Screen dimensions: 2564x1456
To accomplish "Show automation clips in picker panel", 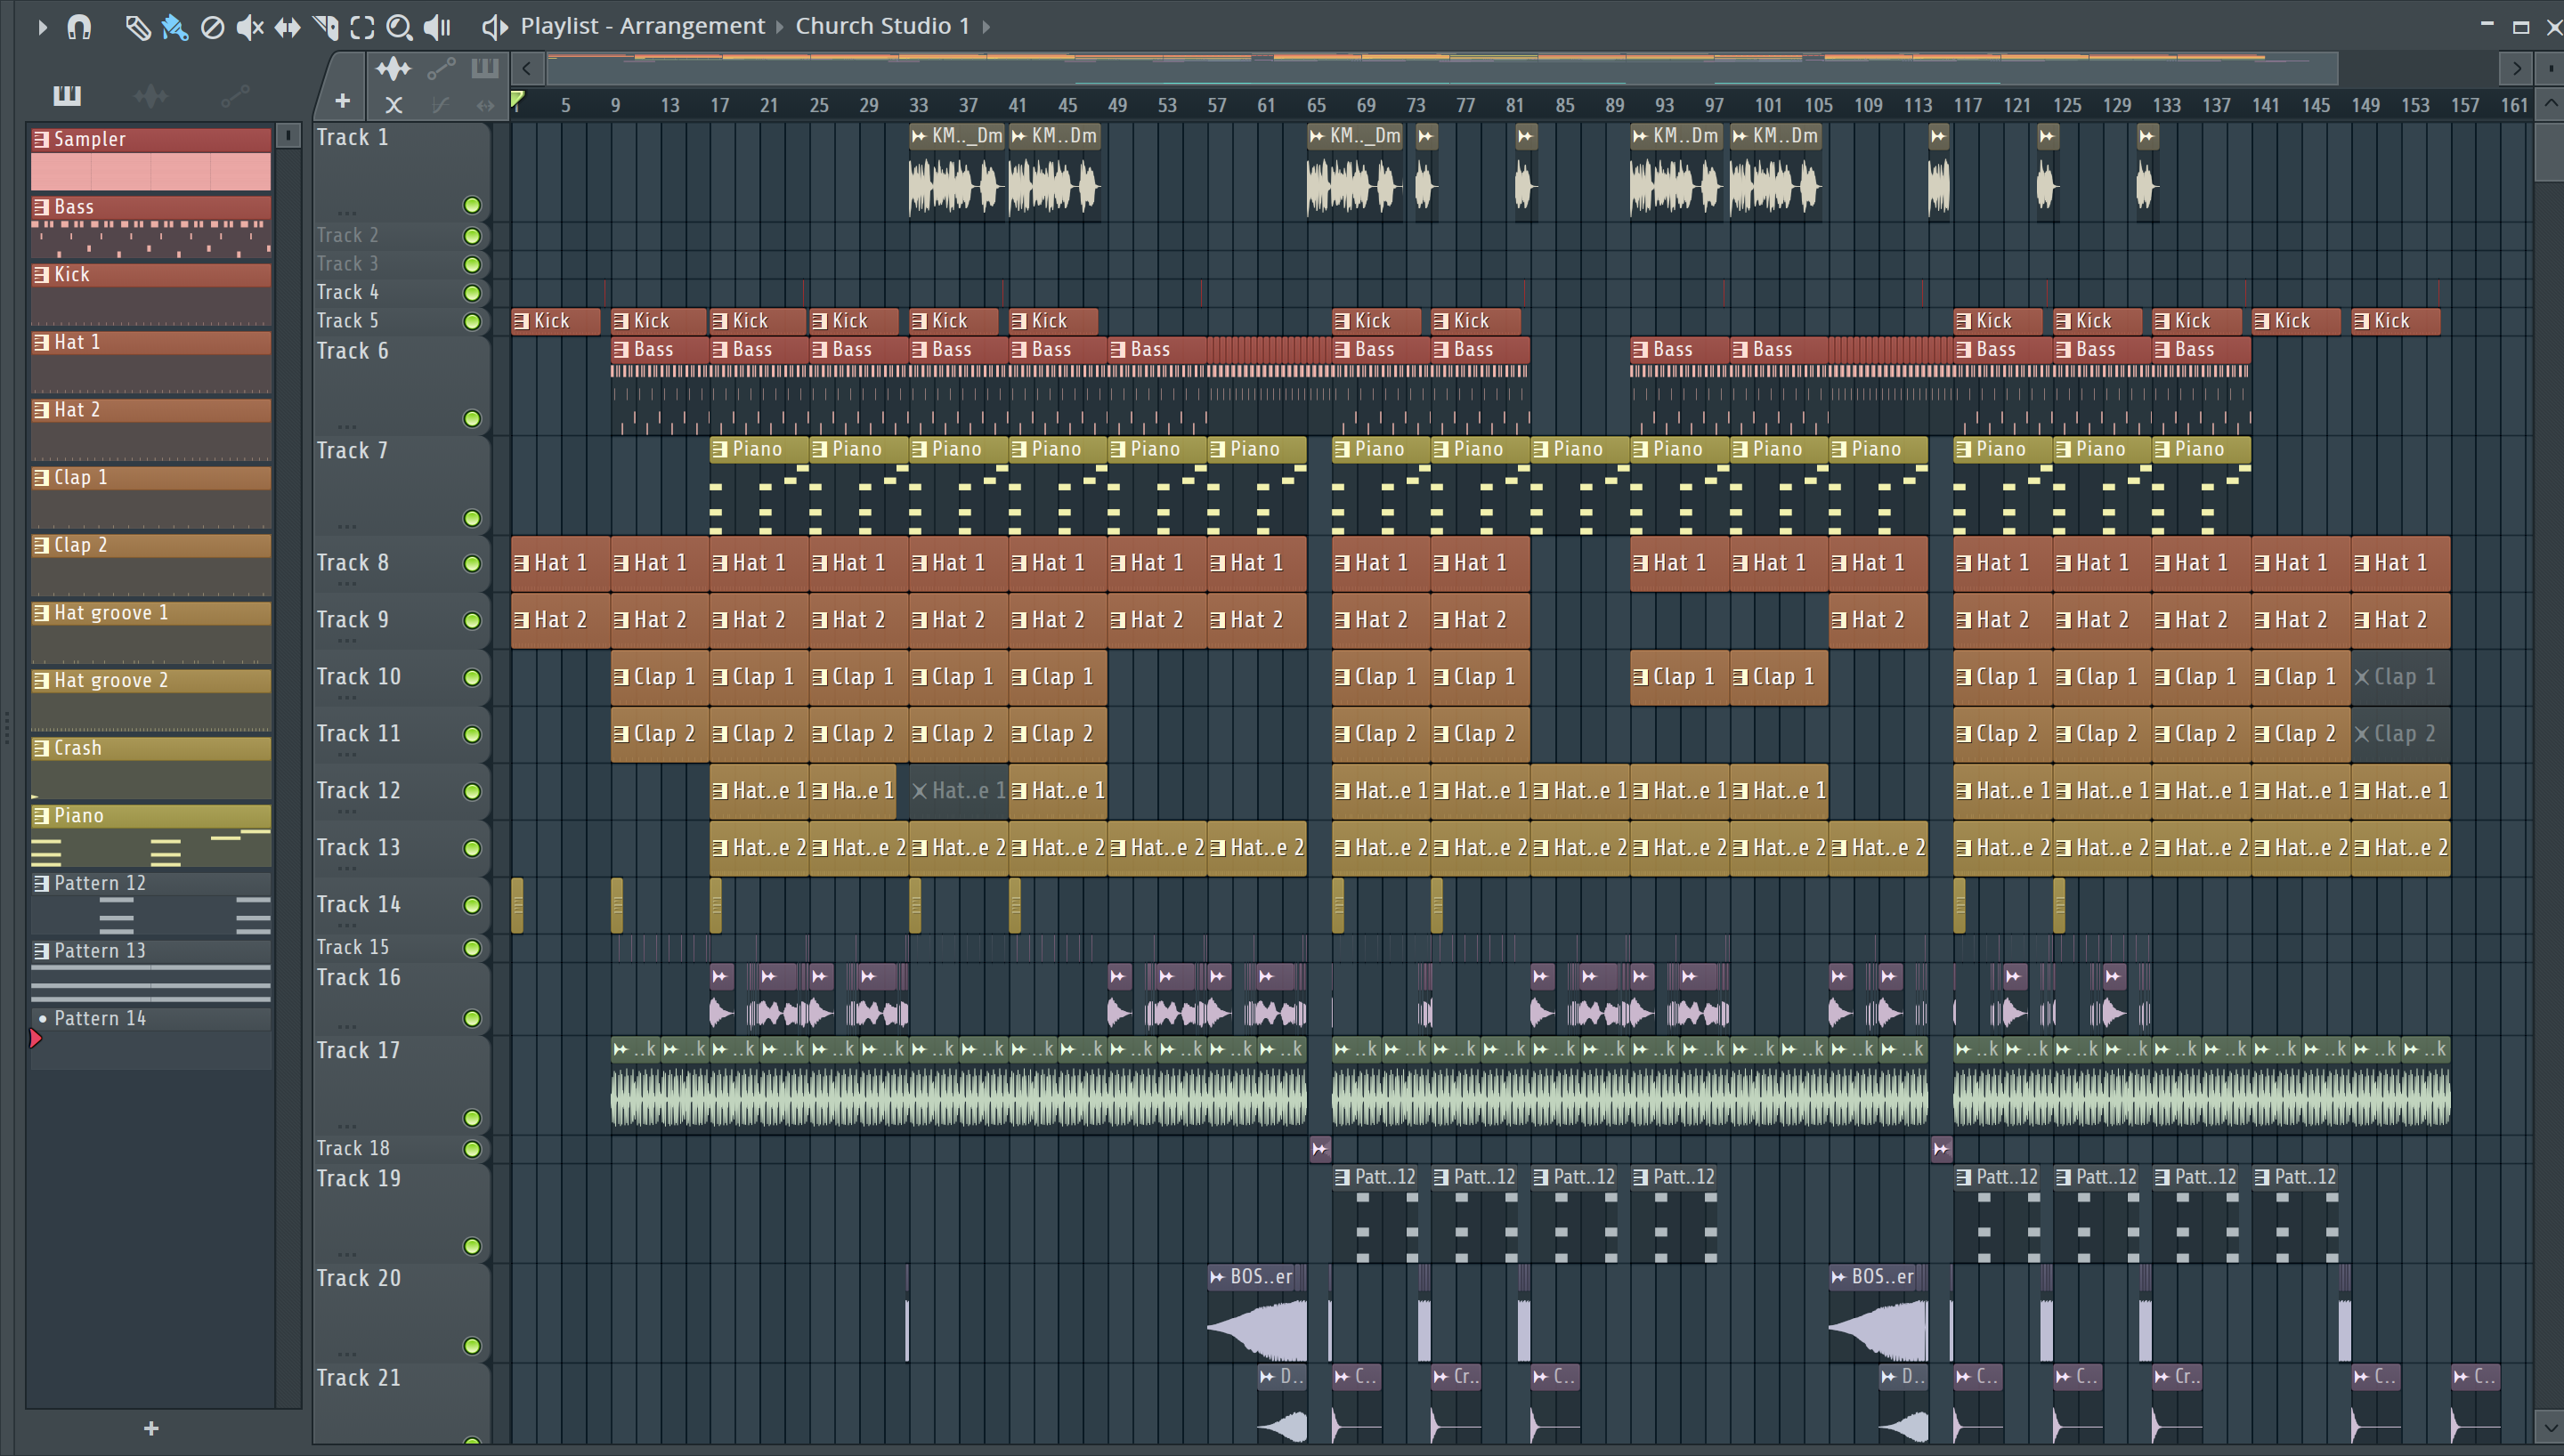I will (x=235, y=96).
